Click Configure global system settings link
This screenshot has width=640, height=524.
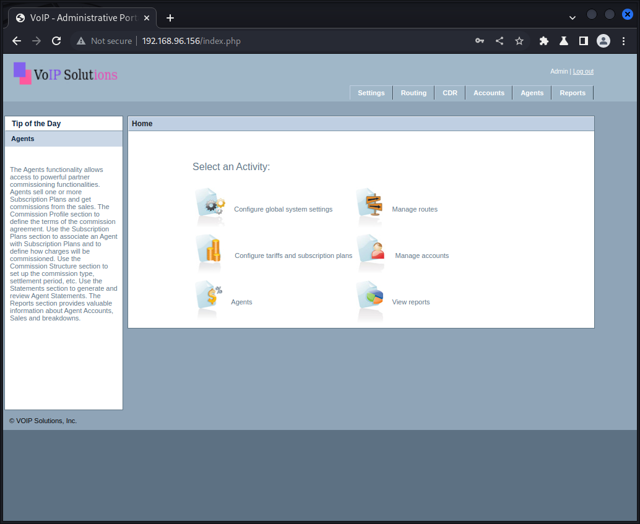283,209
